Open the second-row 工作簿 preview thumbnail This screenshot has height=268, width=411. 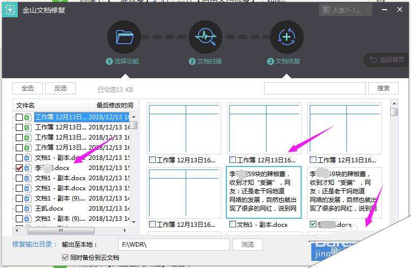pos(184,193)
